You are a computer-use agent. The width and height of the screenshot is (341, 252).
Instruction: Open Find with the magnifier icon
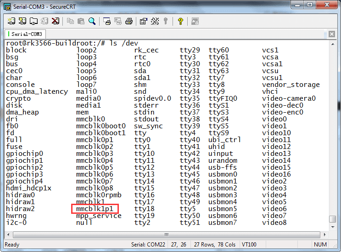(x=92, y=21)
